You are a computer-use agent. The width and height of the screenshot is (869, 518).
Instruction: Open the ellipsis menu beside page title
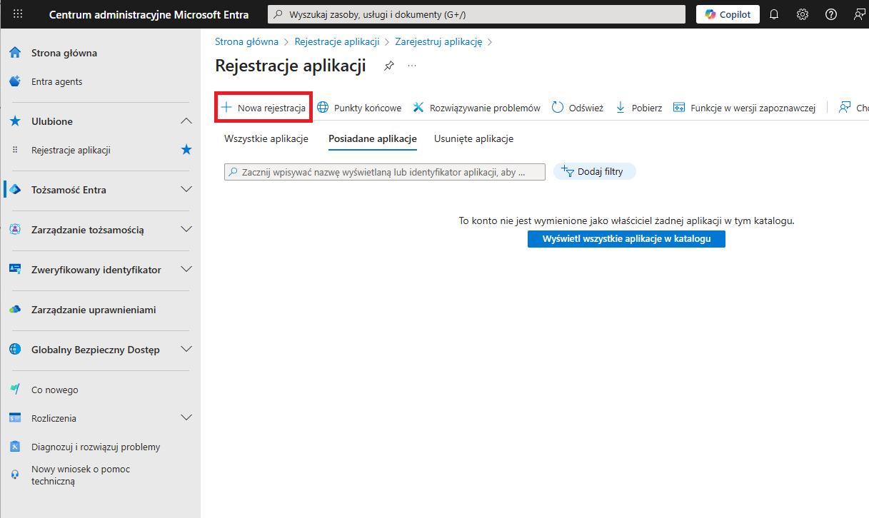coord(411,66)
